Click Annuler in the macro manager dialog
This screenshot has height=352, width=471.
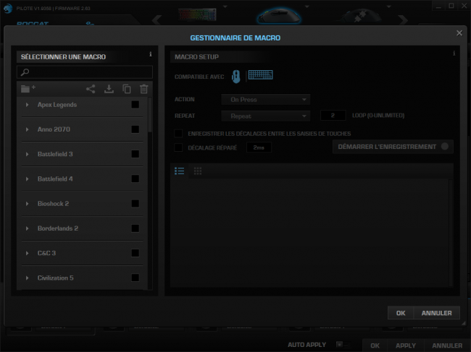[436, 313]
